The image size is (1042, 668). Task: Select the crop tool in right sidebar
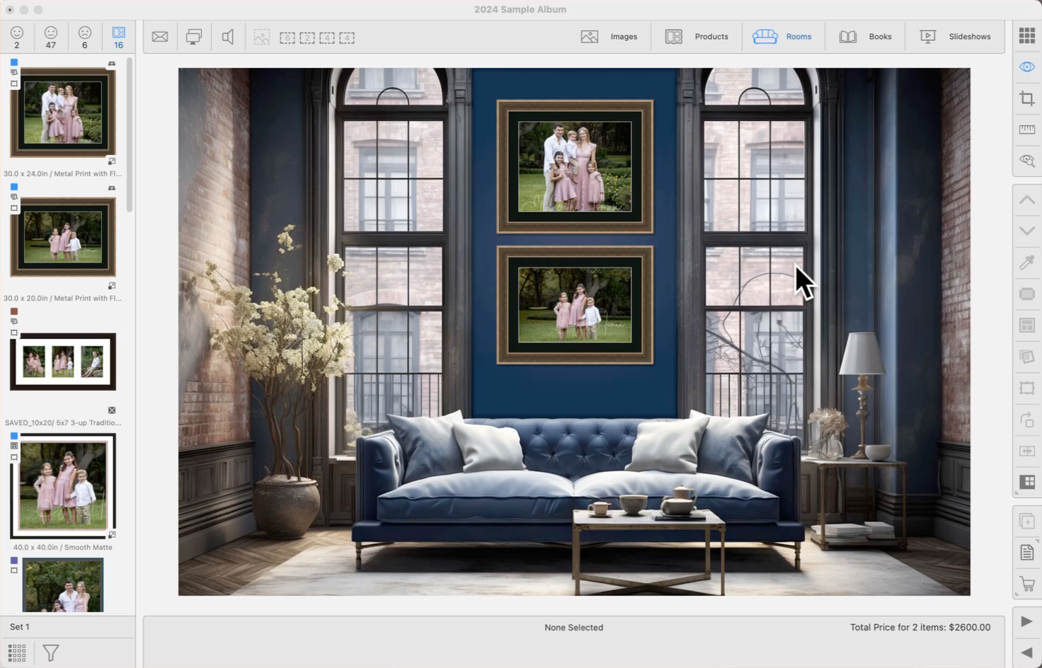[1026, 98]
